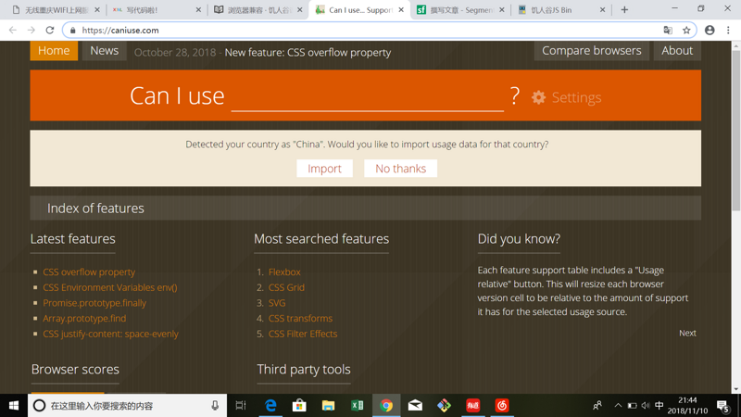Open the translate page icon

[x=668, y=31]
